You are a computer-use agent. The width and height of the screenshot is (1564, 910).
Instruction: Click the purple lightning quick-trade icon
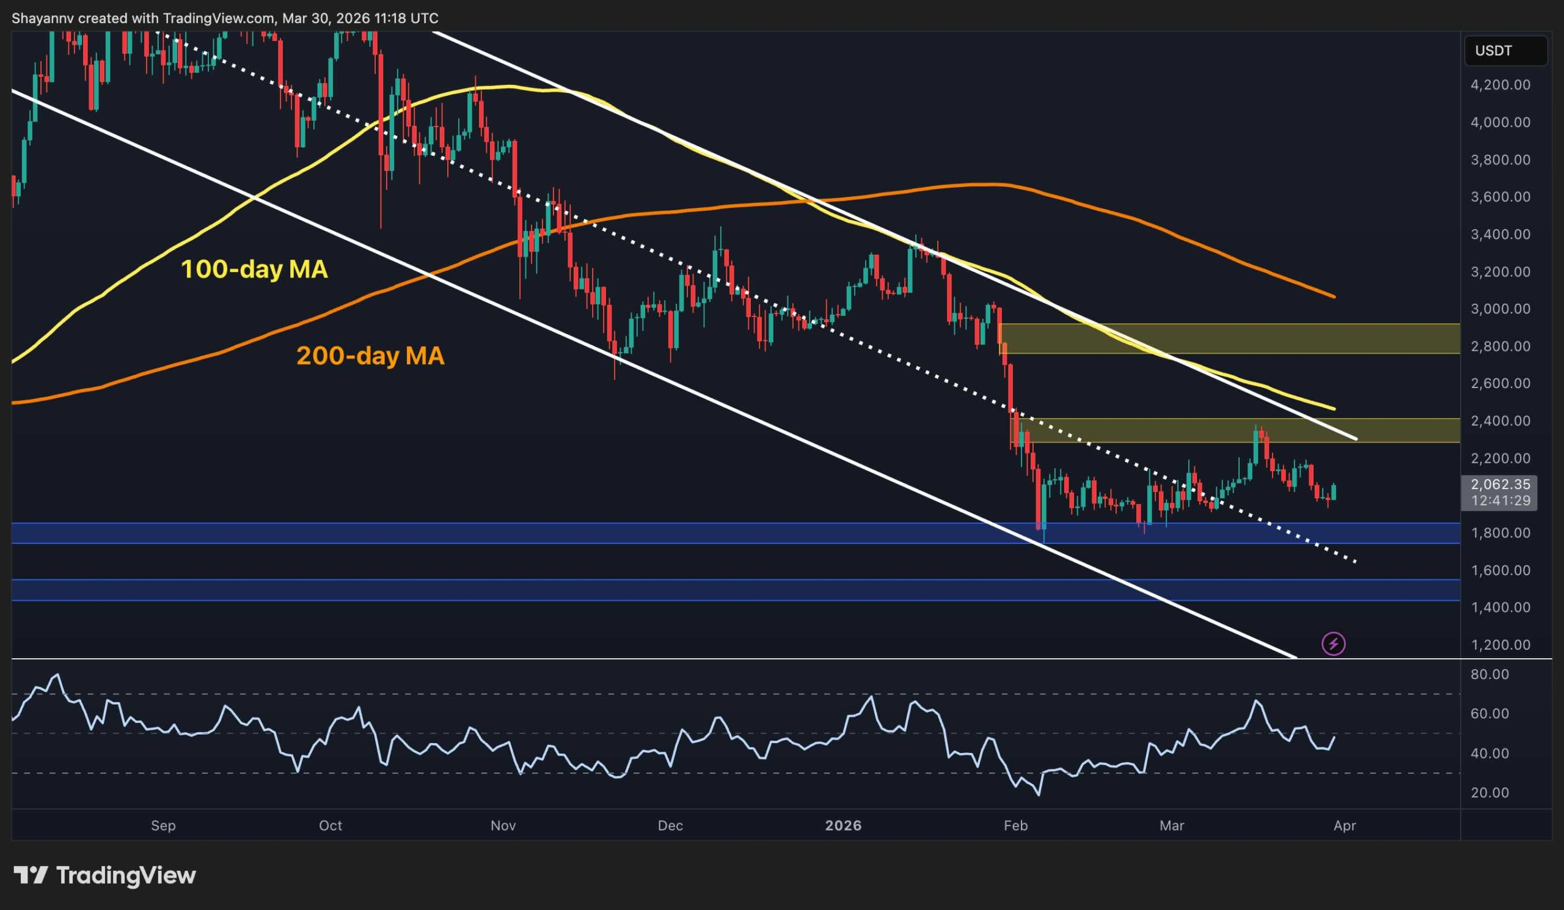tap(1336, 644)
